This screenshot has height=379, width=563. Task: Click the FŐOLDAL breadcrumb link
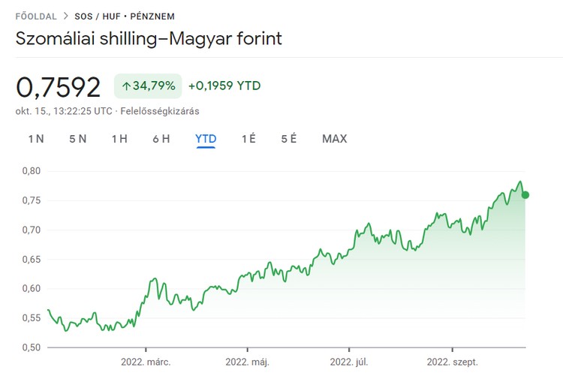point(36,15)
